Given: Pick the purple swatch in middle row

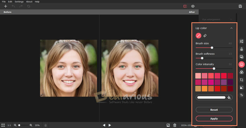Looking at the screenshot, I should [x=224, y=82].
